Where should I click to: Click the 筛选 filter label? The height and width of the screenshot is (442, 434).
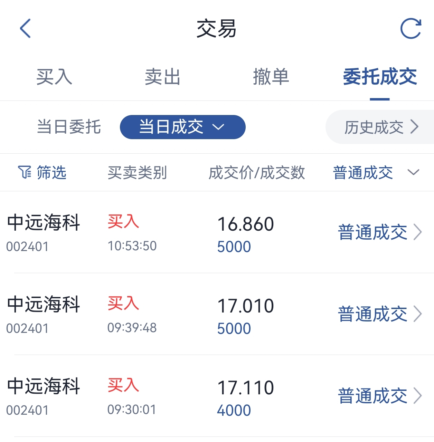(51, 172)
